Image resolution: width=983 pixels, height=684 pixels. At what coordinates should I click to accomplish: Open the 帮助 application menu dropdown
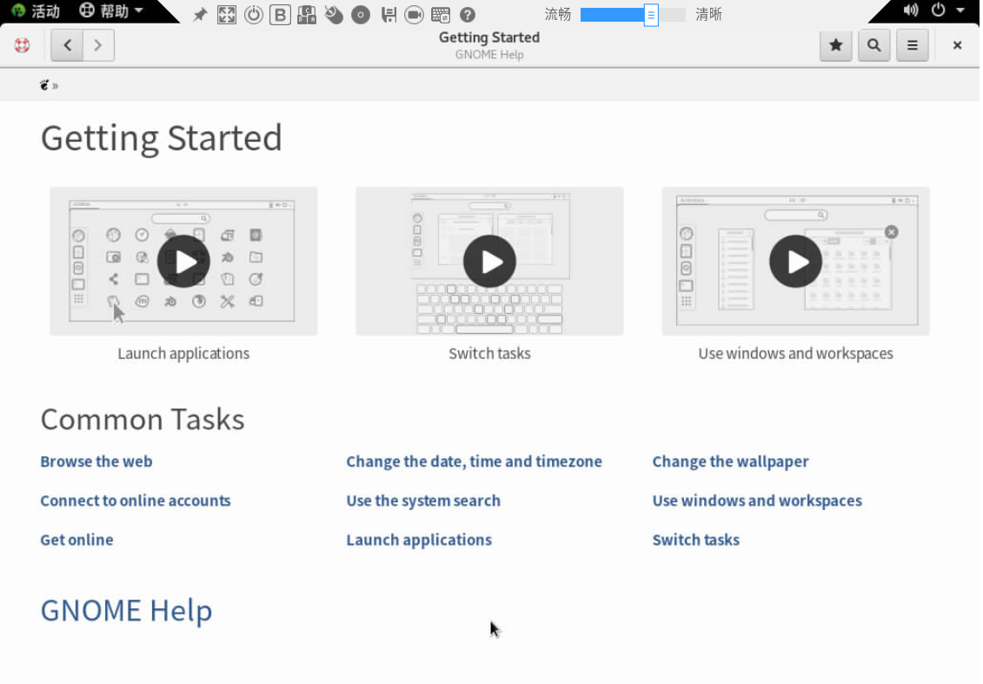[110, 11]
